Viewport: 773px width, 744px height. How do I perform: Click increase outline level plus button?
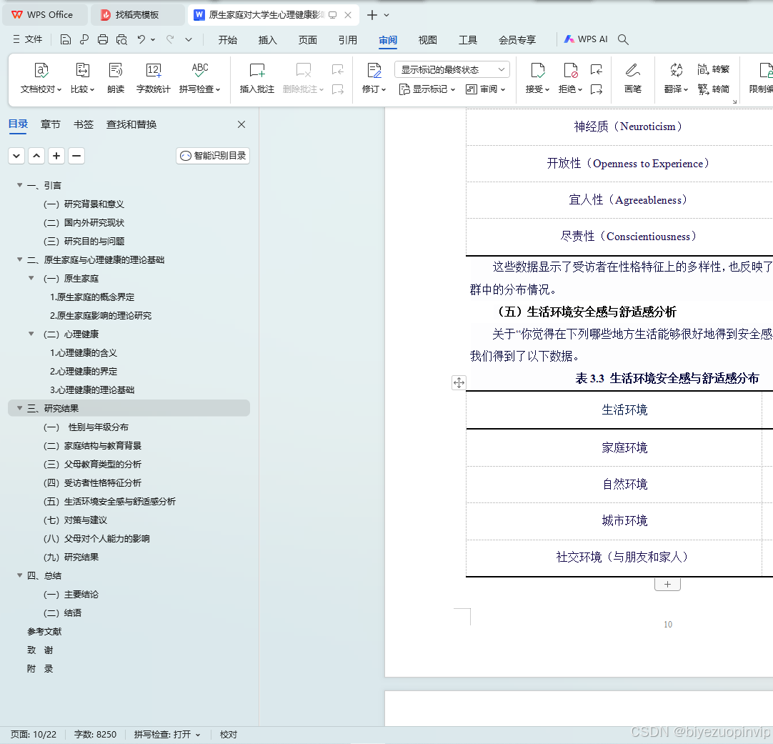(x=56, y=156)
